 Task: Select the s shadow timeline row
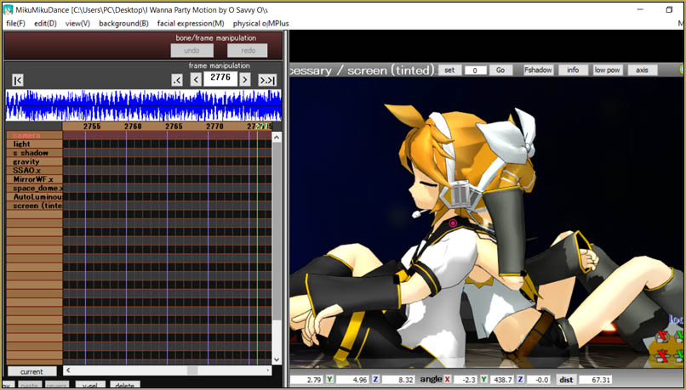35,153
